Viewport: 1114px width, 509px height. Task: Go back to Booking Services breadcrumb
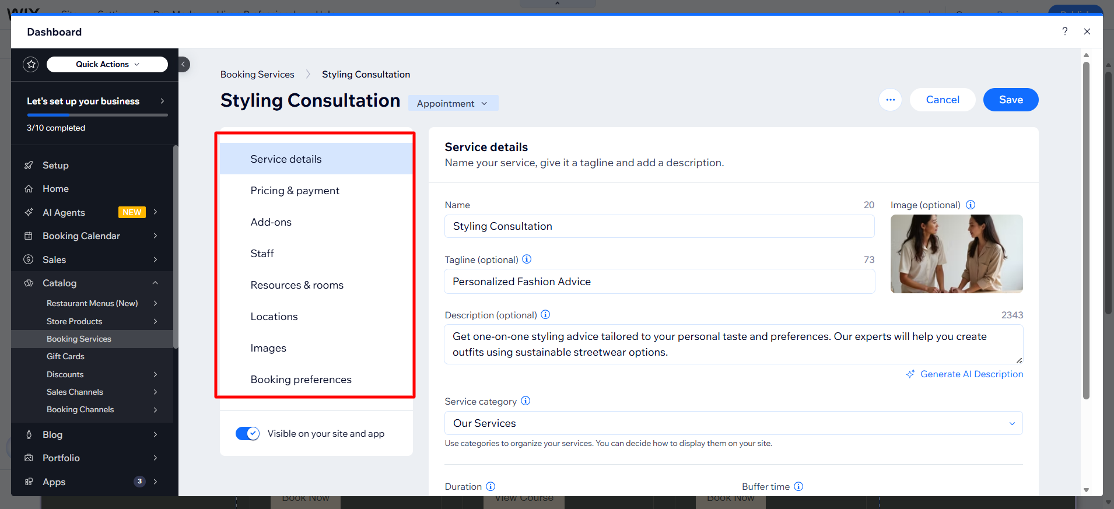(257, 74)
